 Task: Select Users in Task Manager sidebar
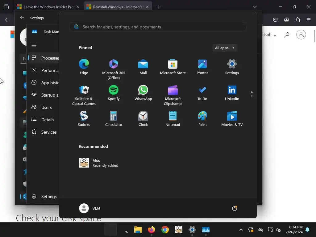(x=44, y=107)
